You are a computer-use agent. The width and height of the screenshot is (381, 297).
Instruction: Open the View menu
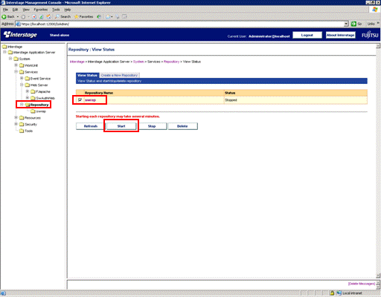tap(26, 10)
